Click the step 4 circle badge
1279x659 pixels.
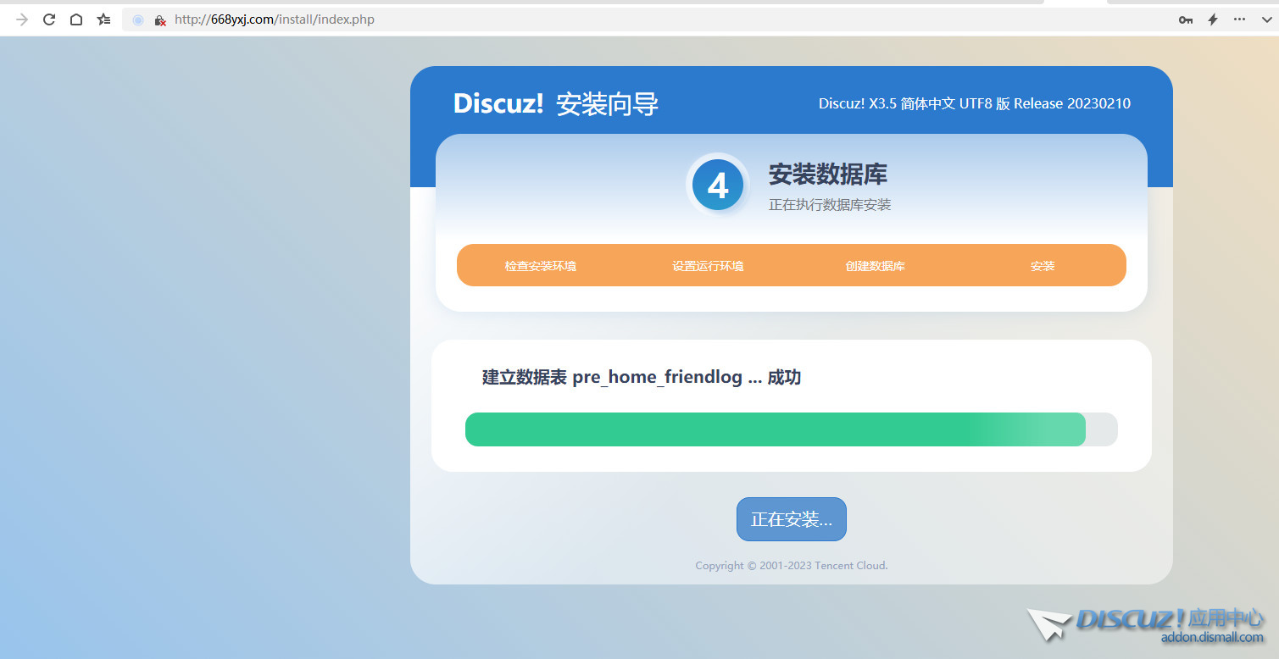click(718, 185)
